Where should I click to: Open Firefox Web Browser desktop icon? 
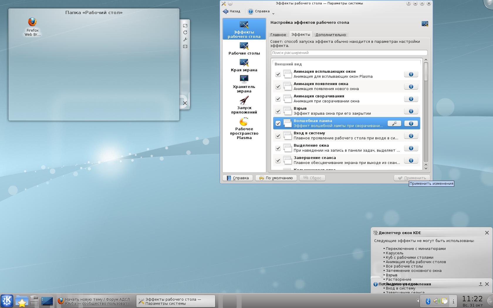32,26
